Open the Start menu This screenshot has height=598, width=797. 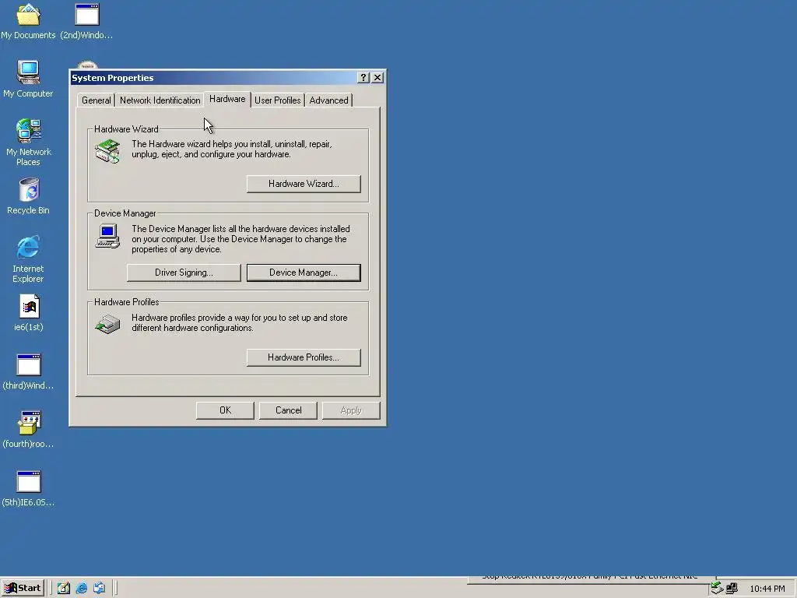coord(23,588)
